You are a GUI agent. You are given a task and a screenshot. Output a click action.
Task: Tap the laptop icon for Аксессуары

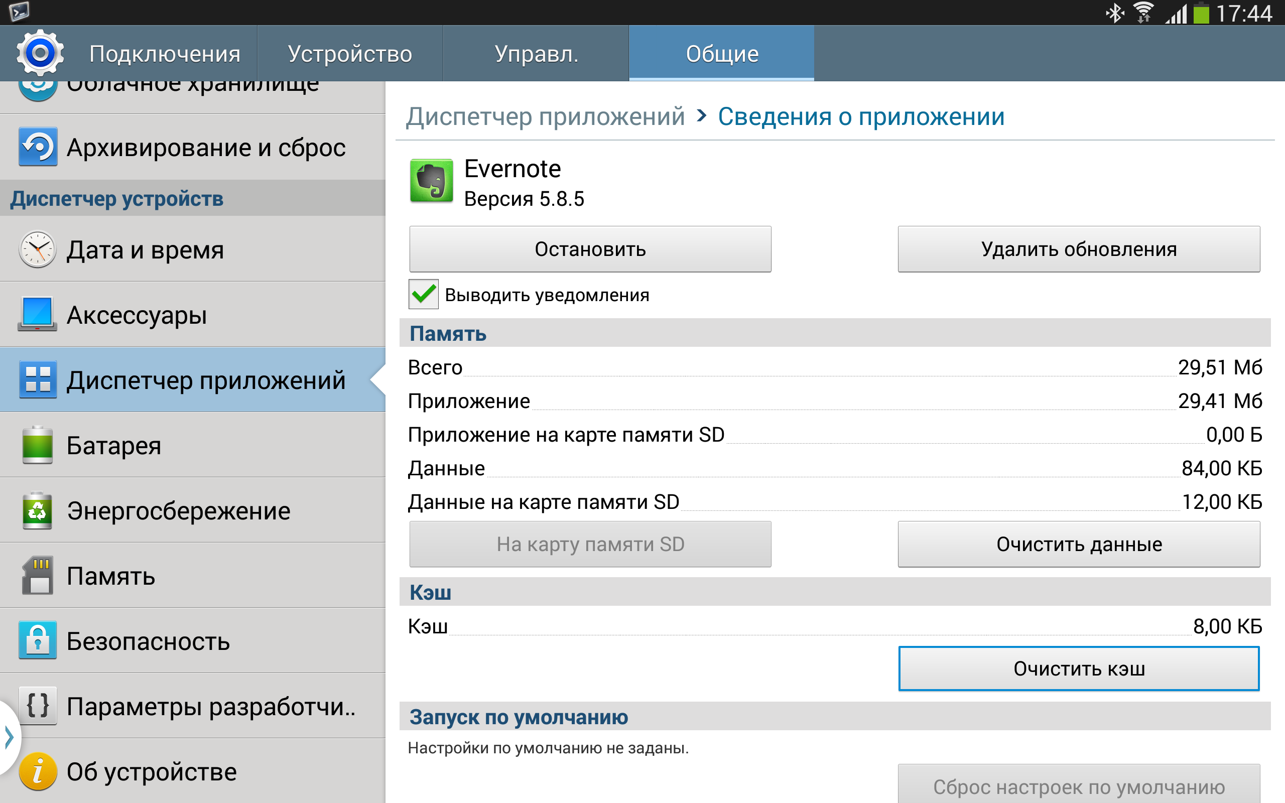tap(37, 314)
